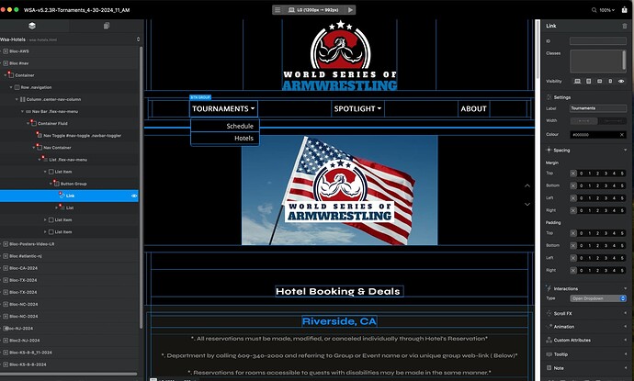Click the trash icon in Link panel
The image size is (634, 381).
tap(625, 26)
